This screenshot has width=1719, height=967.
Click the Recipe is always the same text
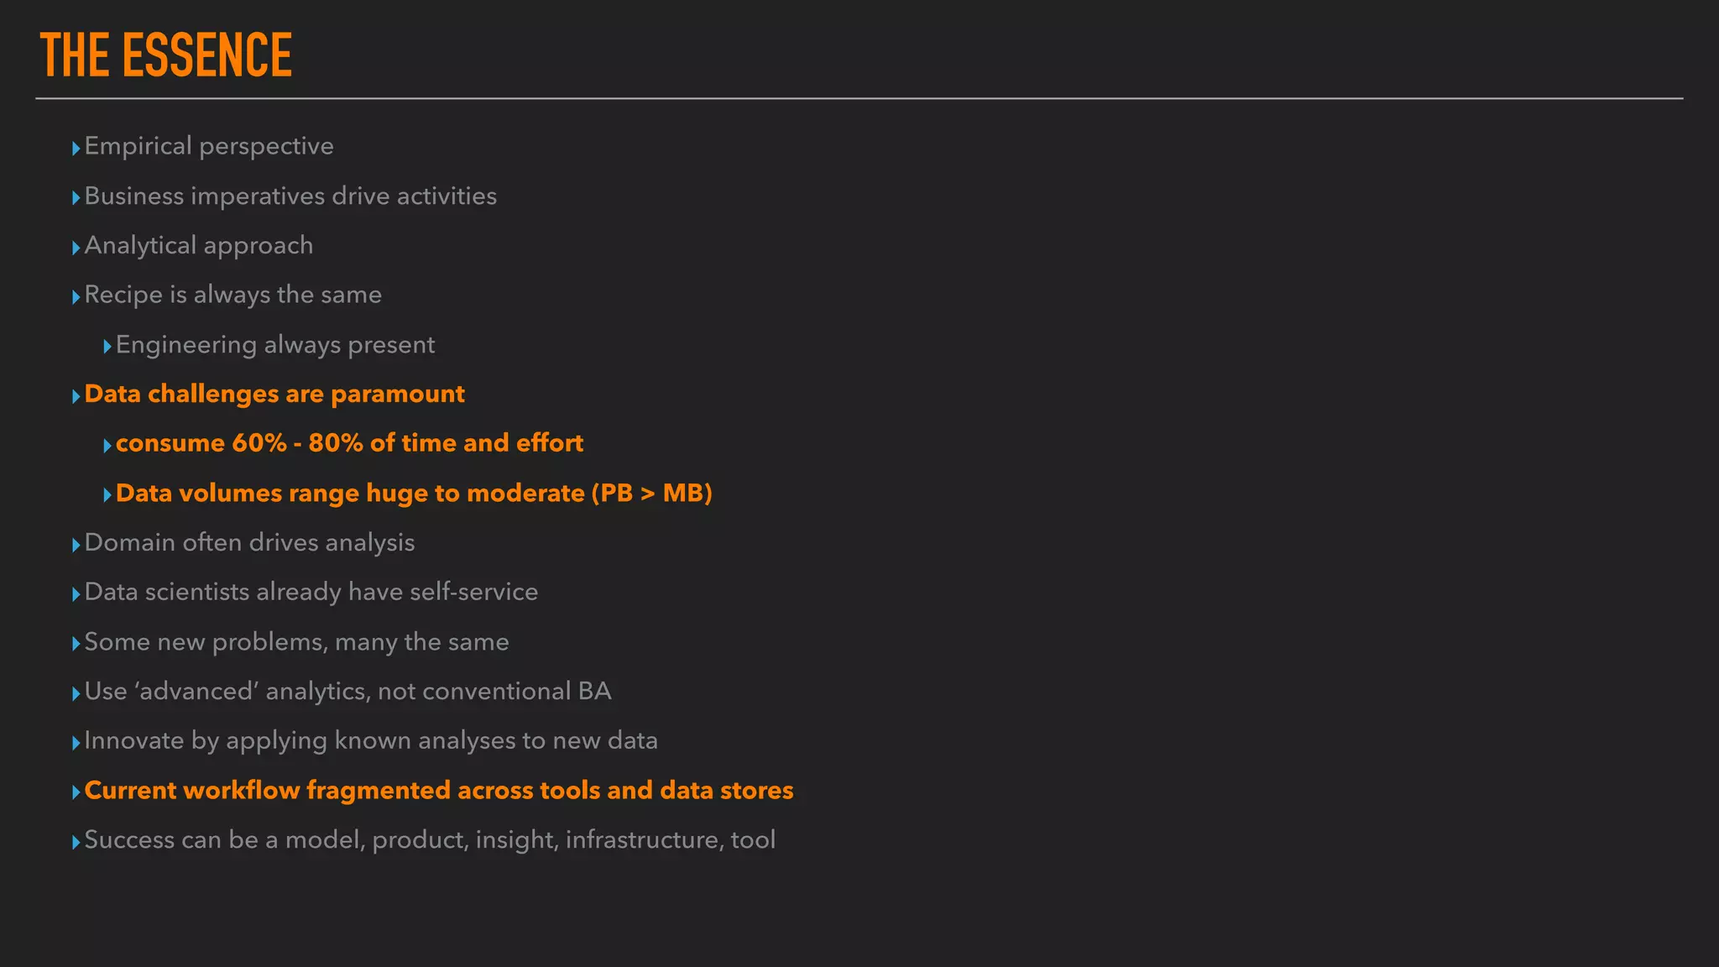coord(233,295)
